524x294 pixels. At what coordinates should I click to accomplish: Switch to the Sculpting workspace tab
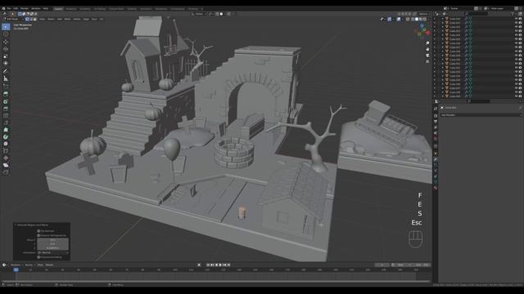85,9
